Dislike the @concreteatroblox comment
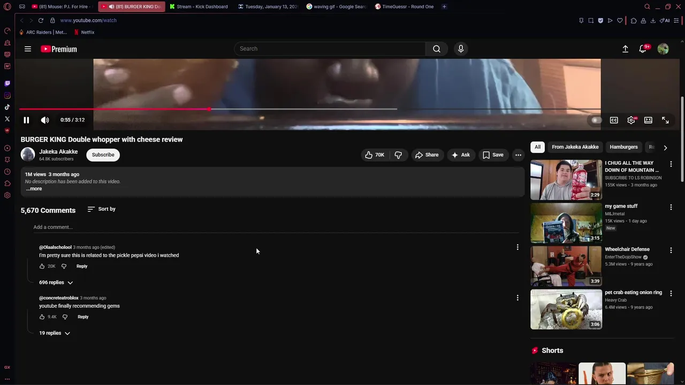Screen dimensions: 685x385 coord(65,317)
